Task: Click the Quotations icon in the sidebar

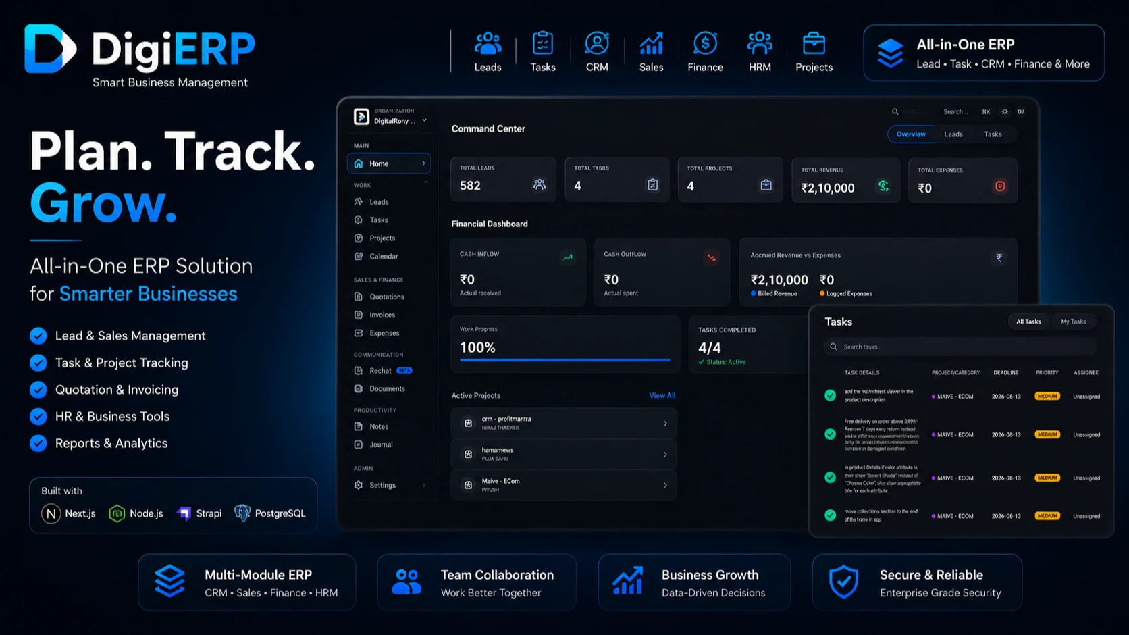Action: [x=359, y=297]
